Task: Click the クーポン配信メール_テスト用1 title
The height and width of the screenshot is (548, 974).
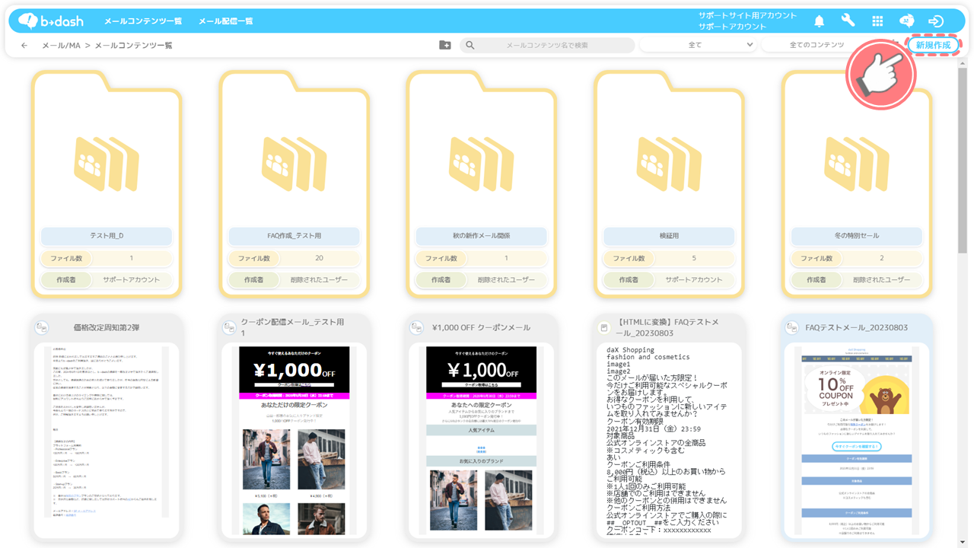Action: tap(293, 327)
